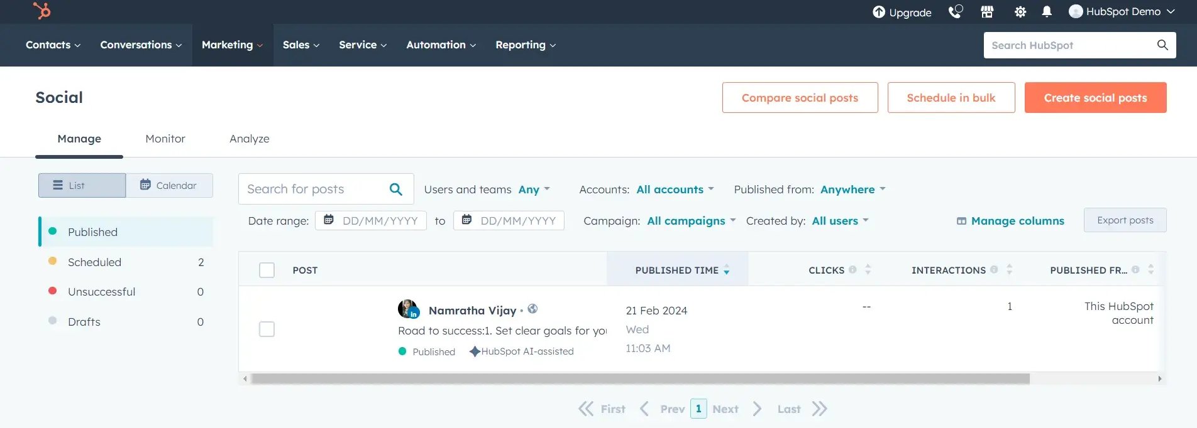The width and height of the screenshot is (1197, 428).
Task: Open the calling phone icon
Action: 956,12
